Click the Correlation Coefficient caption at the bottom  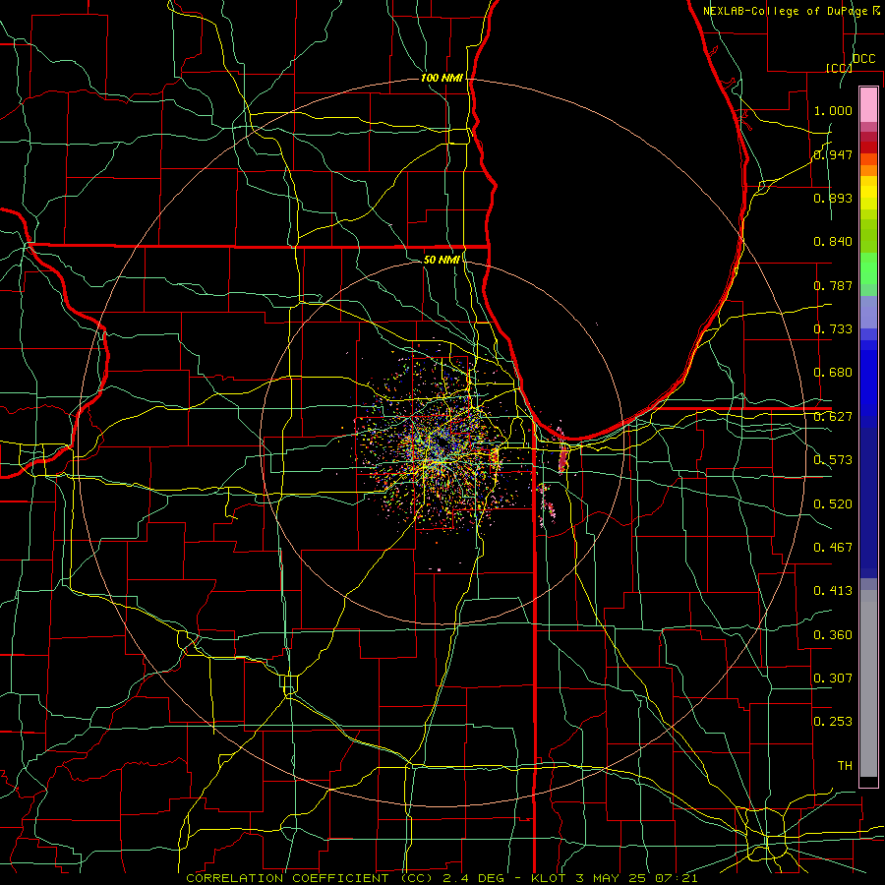(442, 878)
